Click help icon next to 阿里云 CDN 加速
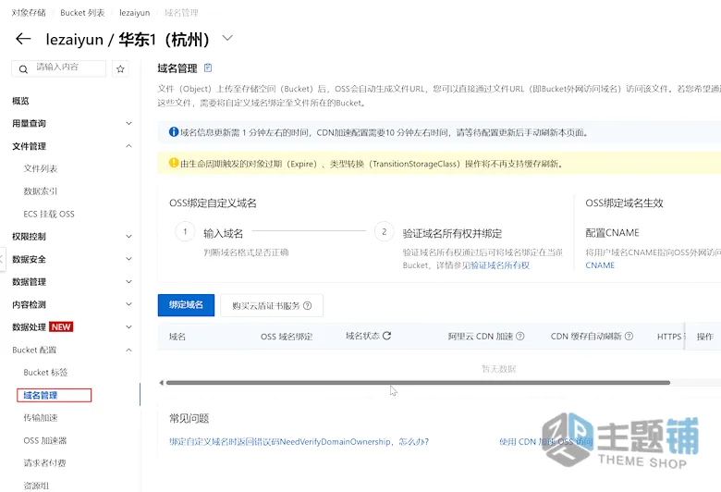Viewport: 721px width, 492px height. (x=520, y=336)
